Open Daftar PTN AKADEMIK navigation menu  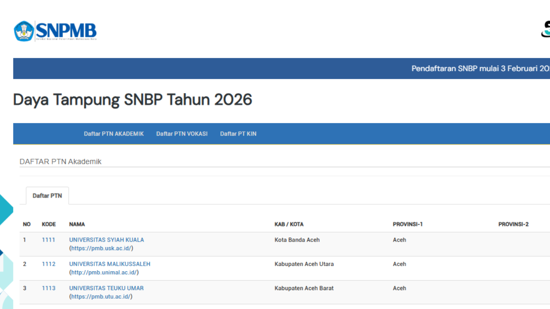(113, 133)
